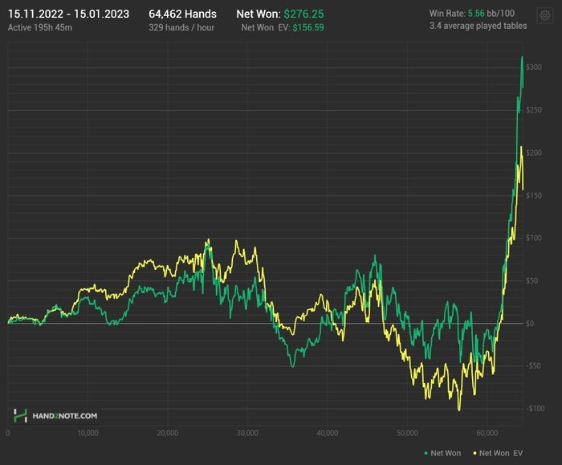This screenshot has width=562, height=465.
Task: Click the -$100 y-axis label
Action: point(536,408)
